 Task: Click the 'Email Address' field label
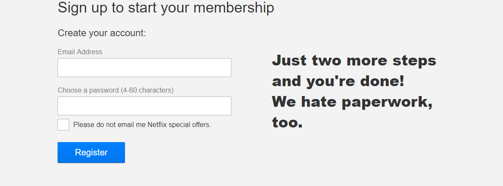[x=80, y=52]
